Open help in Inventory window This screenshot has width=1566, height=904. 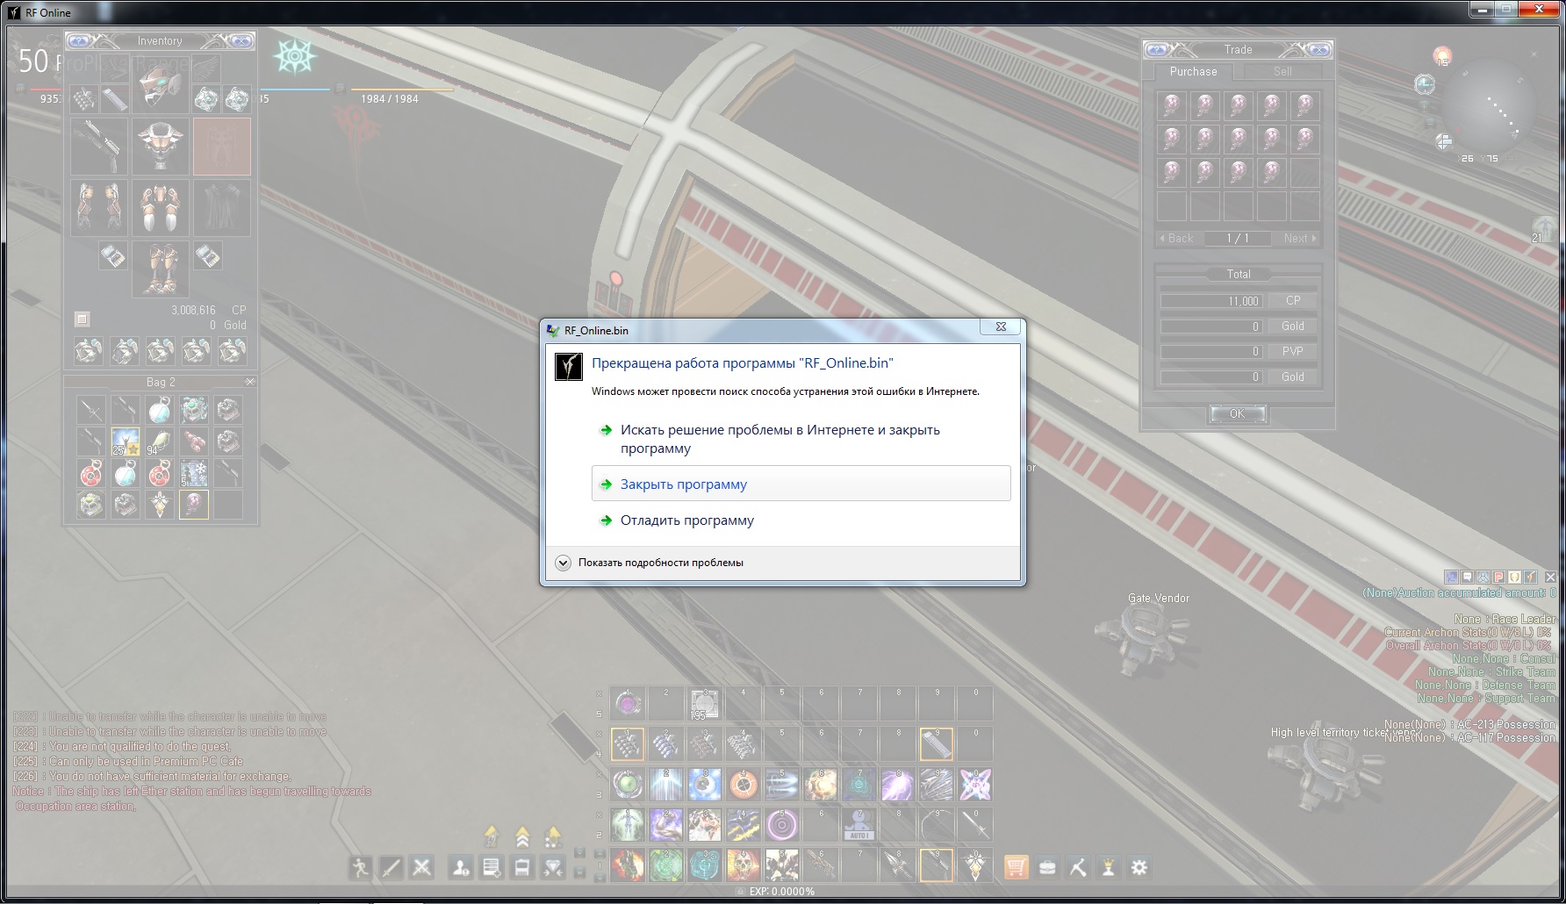pyautogui.click(x=79, y=41)
